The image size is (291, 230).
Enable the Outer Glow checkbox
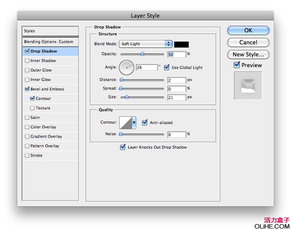click(x=27, y=70)
